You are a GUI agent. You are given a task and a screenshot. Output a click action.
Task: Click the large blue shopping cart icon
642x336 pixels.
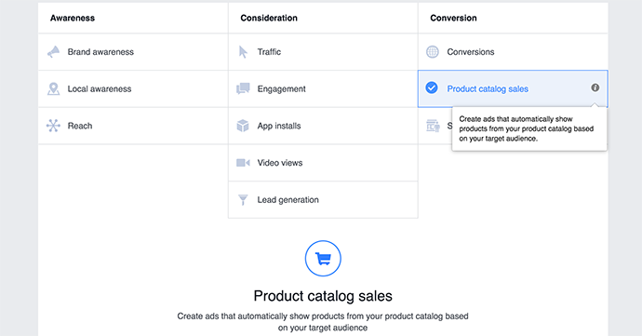click(323, 259)
